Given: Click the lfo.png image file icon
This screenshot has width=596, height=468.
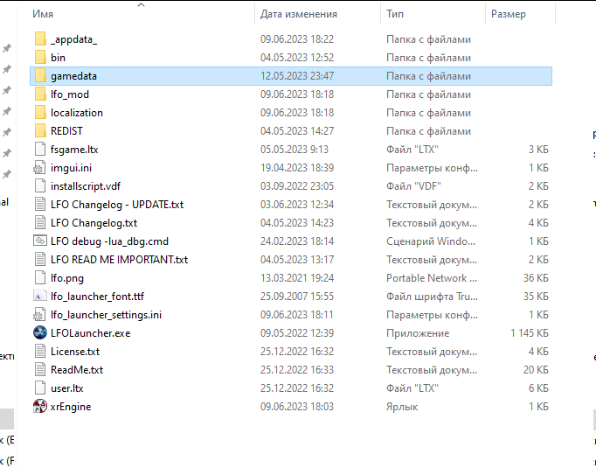Looking at the screenshot, I should point(40,278).
